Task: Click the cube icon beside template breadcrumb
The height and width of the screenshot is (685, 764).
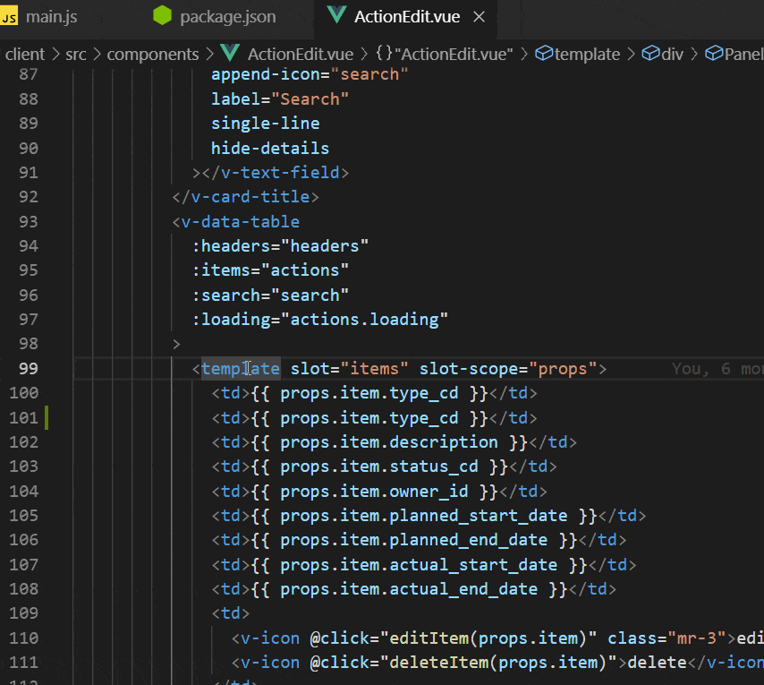Action: pos(543,55)
